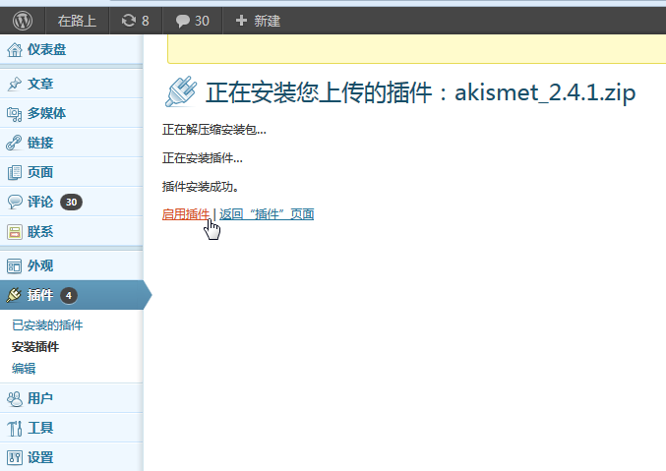Click the pages icon beside 页面
This screenshot has height=471, width=666.
click(x=15, y=172)
